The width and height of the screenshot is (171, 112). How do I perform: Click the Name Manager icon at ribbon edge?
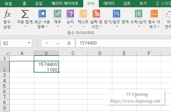click(x=168, y=14)
